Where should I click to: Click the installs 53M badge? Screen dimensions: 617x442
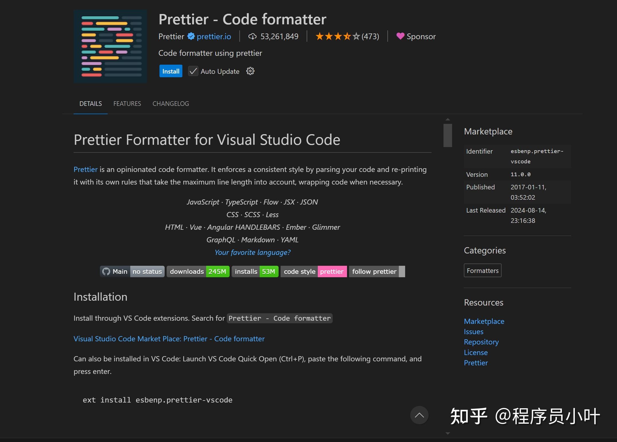point(255,271)
